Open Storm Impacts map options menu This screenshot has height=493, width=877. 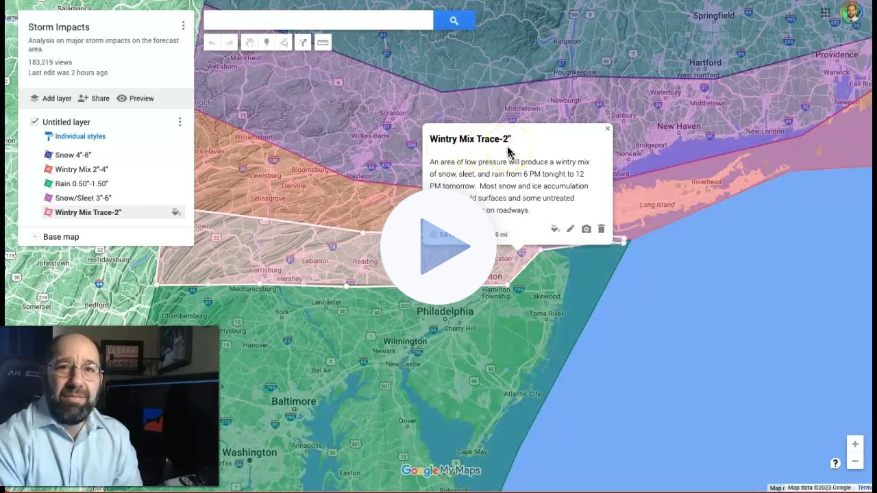pyautogui.click(x=183, y=26)
